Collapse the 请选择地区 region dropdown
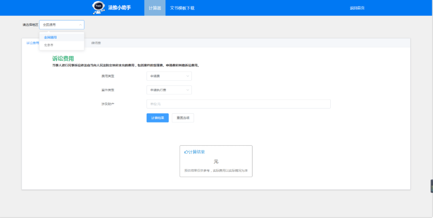Image resolution: width=433 pixels, height=218 pixels. point(62,25)
